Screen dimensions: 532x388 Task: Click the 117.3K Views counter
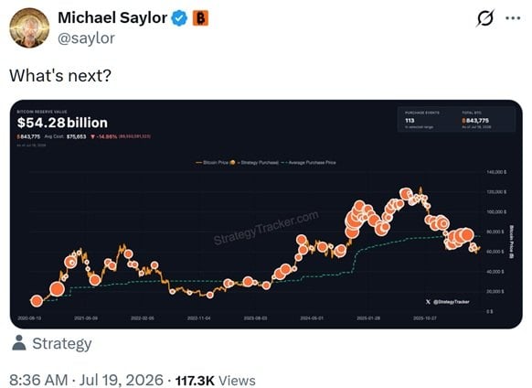(215, 380)
